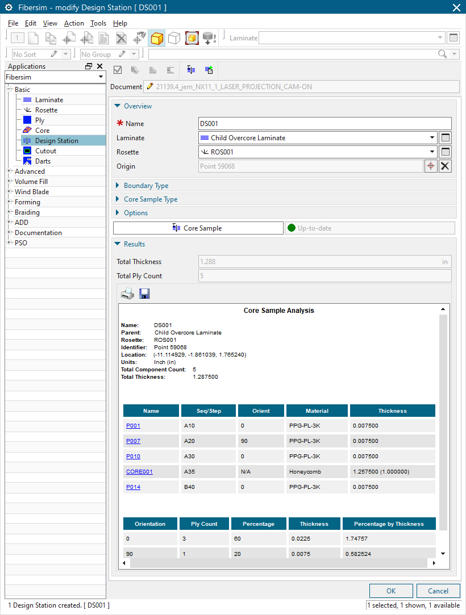This screenshot has height=615, width=466.
Task: Click the Core Sample button
Action: tap(198, 228)
